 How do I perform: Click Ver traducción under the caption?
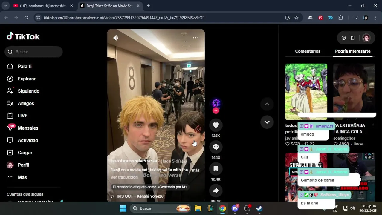pos(124,177)
